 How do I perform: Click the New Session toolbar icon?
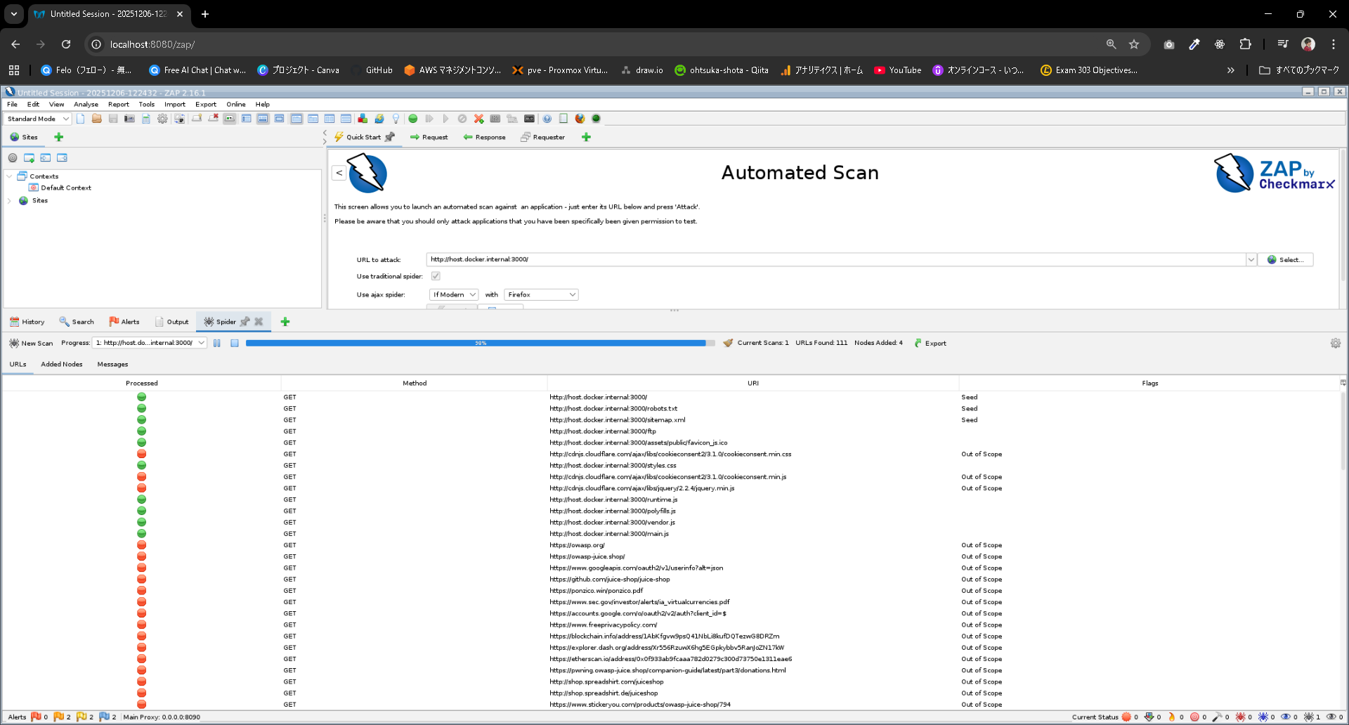[81, 119]
